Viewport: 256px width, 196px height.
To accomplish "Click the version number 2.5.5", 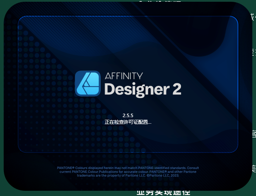I will (x=128, y=115).
